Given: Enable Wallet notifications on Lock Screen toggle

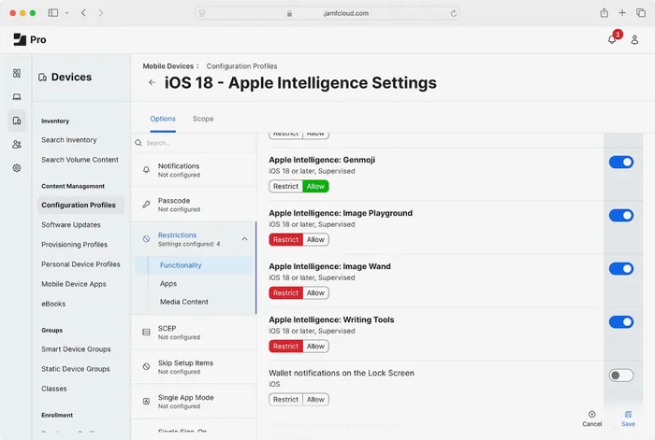Looking at the screenshot, I should (x=620, y=376).
